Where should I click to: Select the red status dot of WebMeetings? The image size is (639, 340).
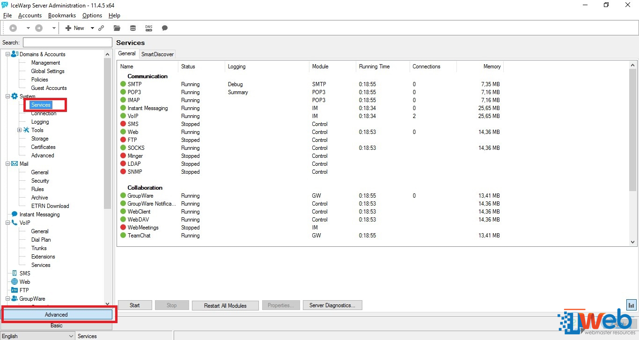pyautogui.click(x=123, y=228)
